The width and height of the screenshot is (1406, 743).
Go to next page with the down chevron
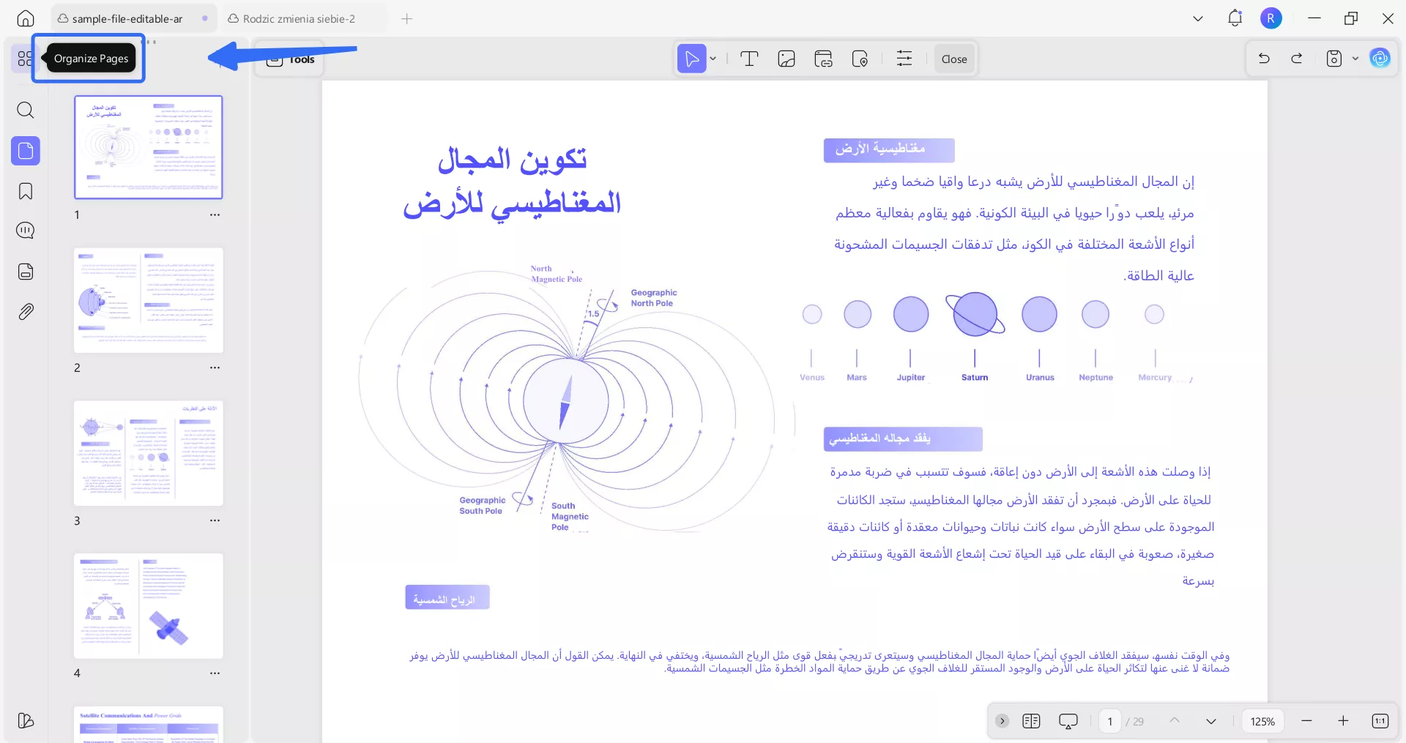1211,721
